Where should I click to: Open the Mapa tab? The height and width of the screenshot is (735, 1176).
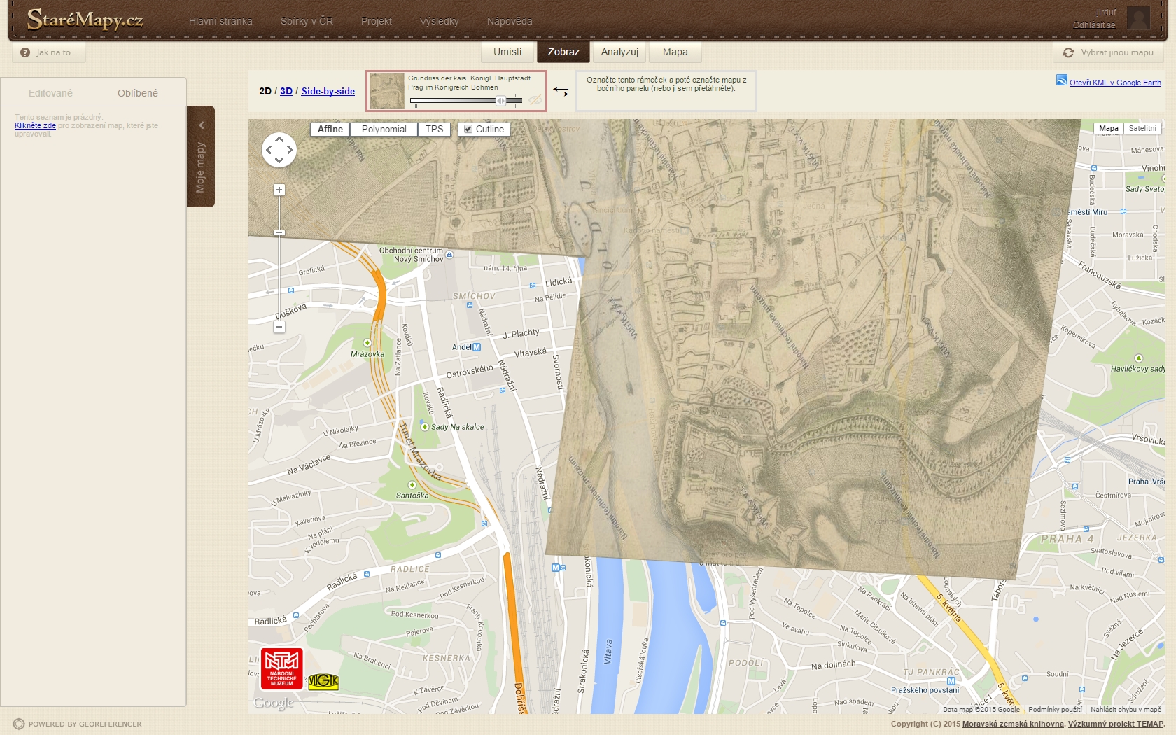tap(675, 52)
